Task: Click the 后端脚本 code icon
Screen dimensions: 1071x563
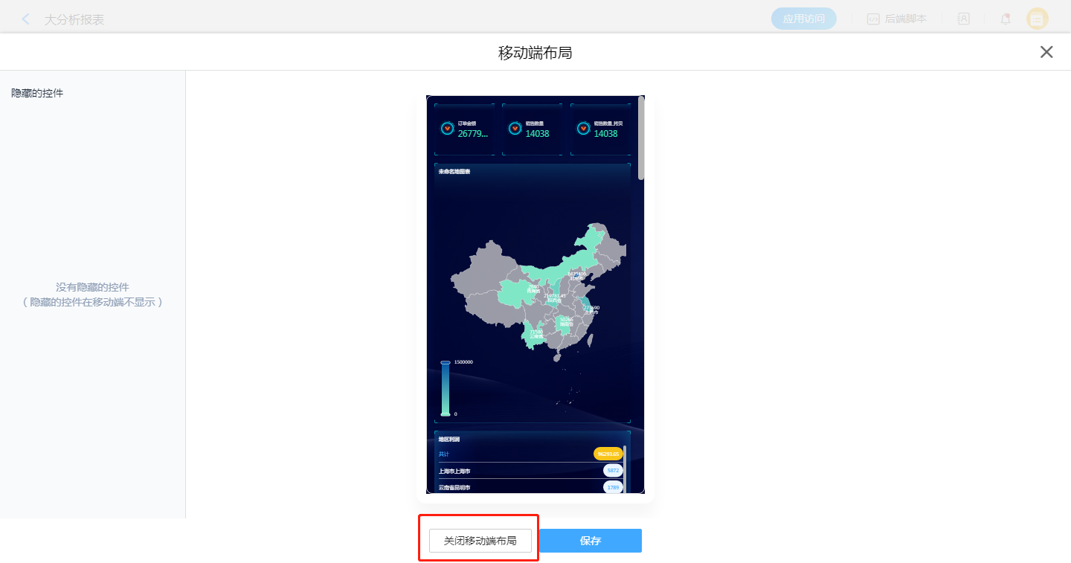Action: coord(873,19)
